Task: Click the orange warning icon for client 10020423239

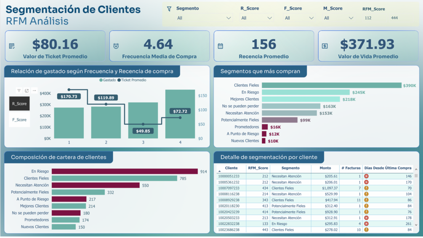Action: (x=366, y=212)
